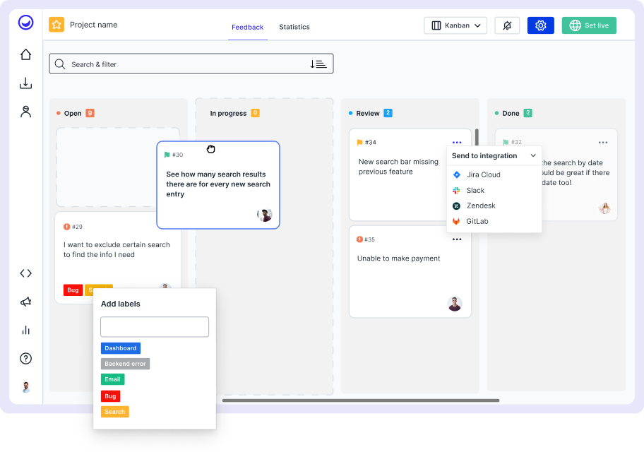Toggle the sort order icon in search bar
The height and width of the screenshot is (452, 644).
click(x=318, y=64)
